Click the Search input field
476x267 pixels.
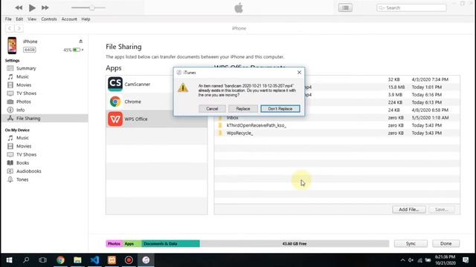[411, 8]
